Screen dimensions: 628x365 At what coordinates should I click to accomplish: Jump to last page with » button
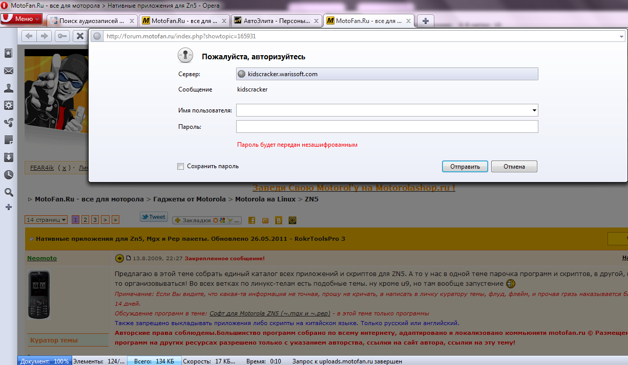point(115,220)
